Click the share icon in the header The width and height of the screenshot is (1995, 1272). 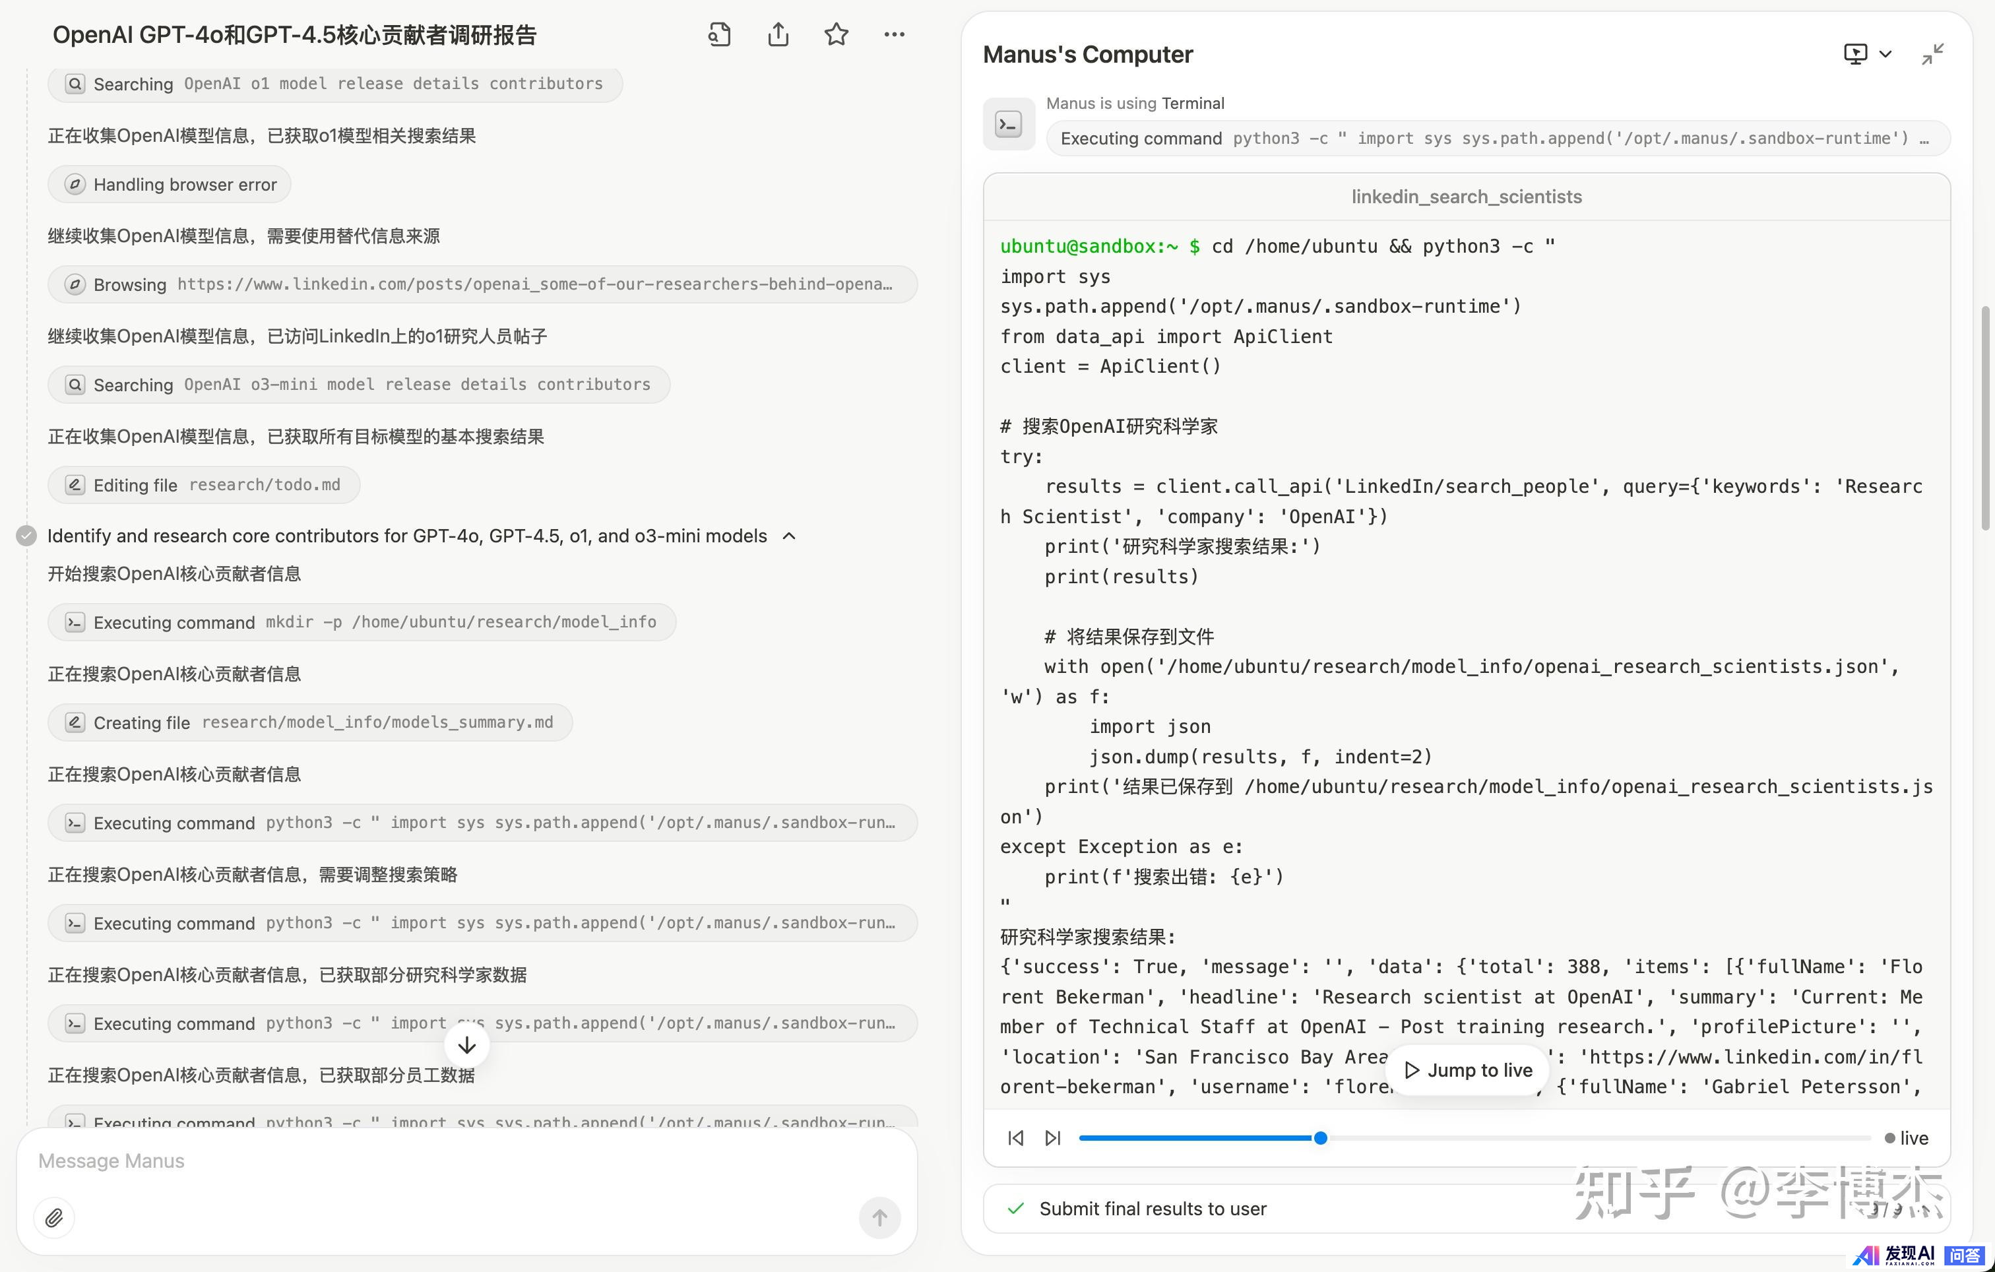click(777, 35)
